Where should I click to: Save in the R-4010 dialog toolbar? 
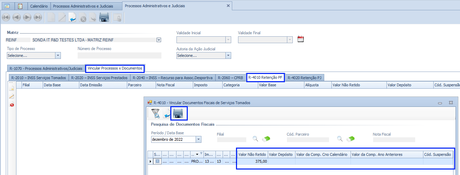coord(179,113)
